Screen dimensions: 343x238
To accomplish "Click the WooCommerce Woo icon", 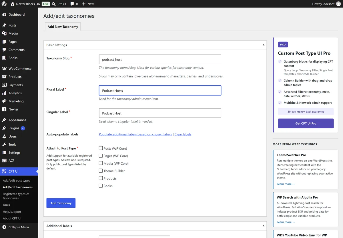I will click(4, 69).
